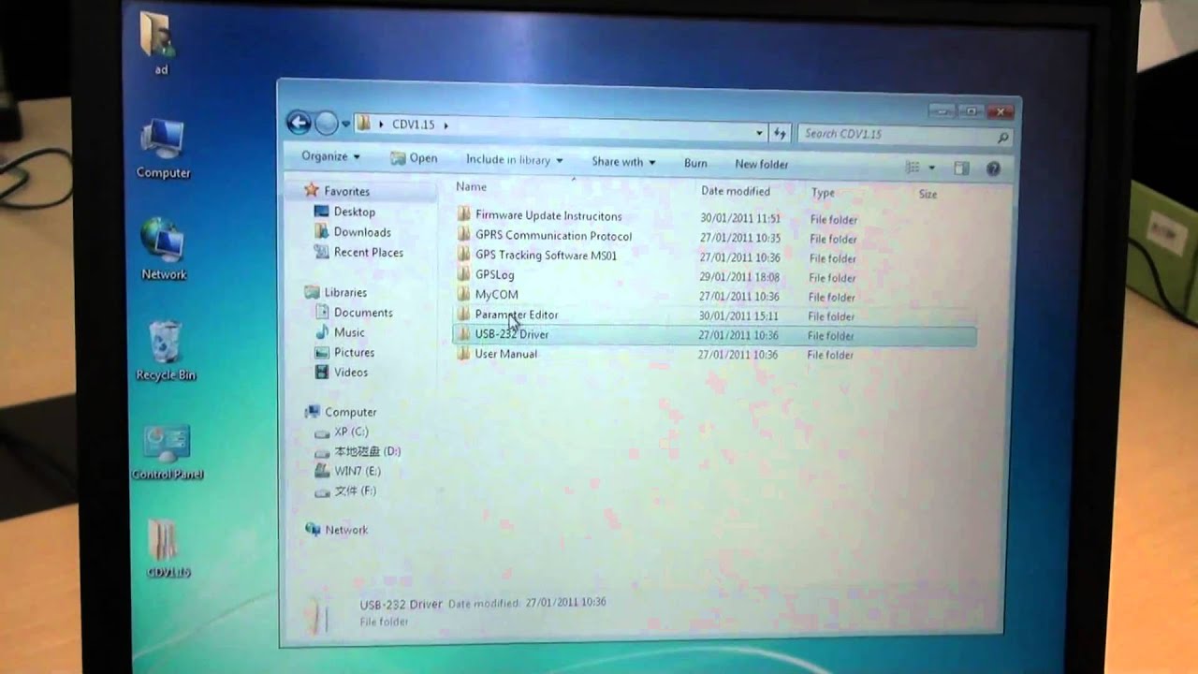The image size is (1198, 674).
Task: Change the view with views icon
Action: point(913,168)
